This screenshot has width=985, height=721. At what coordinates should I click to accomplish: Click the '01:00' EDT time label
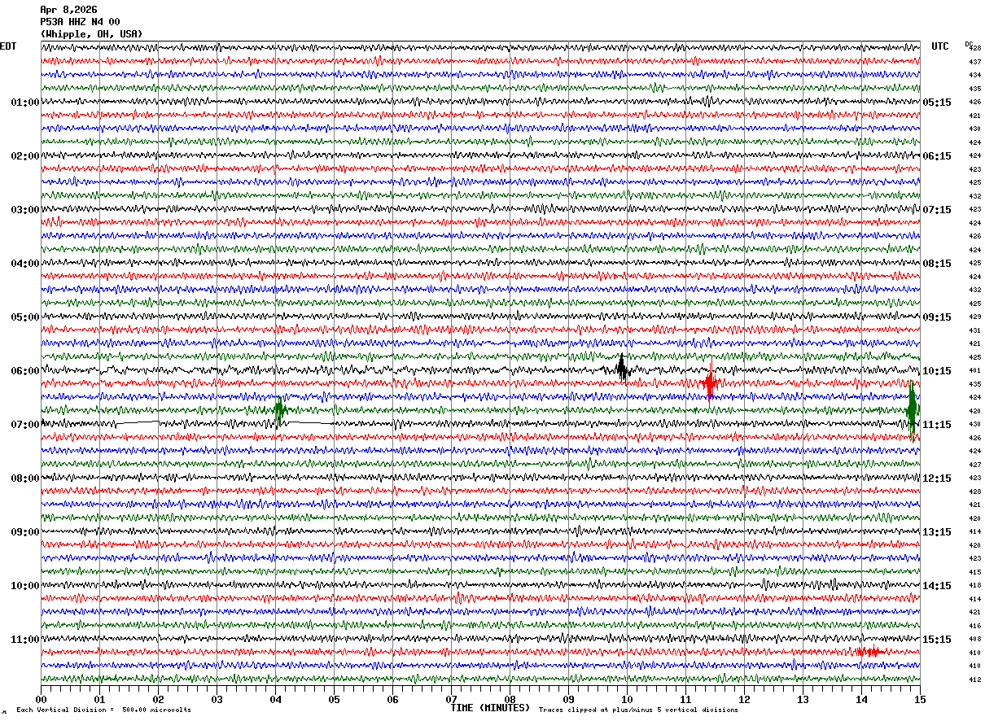25,103
